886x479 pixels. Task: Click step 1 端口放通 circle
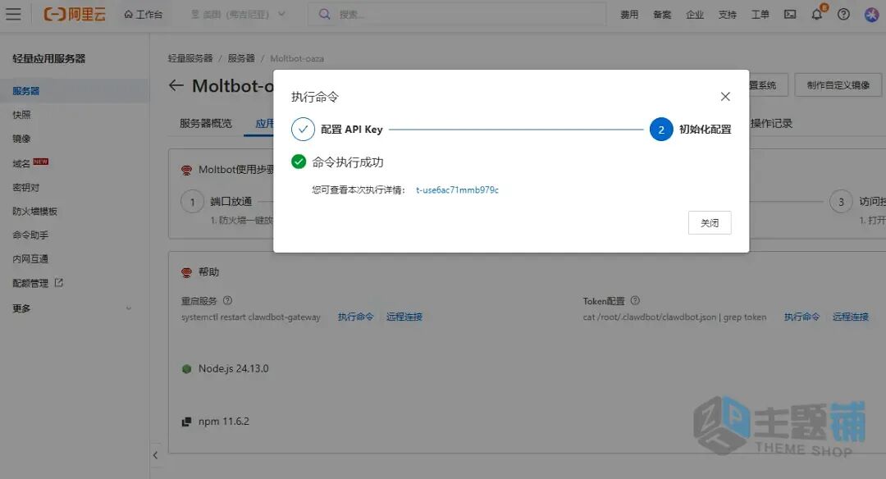(192, 202)
